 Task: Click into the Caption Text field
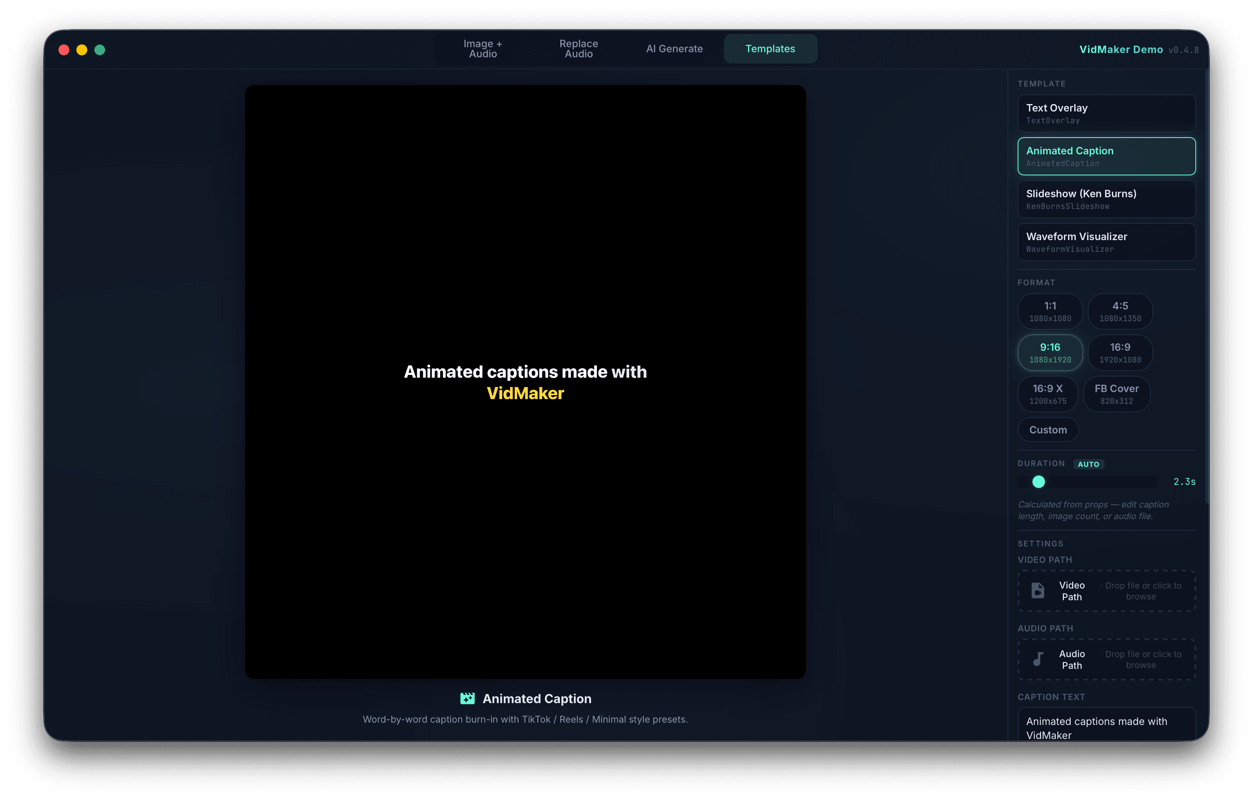tap(1106, 725)
